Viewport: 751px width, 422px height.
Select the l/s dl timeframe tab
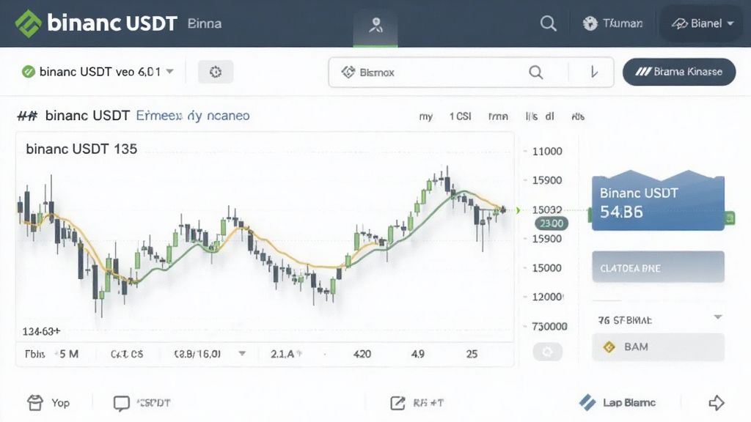click(540, 116)
